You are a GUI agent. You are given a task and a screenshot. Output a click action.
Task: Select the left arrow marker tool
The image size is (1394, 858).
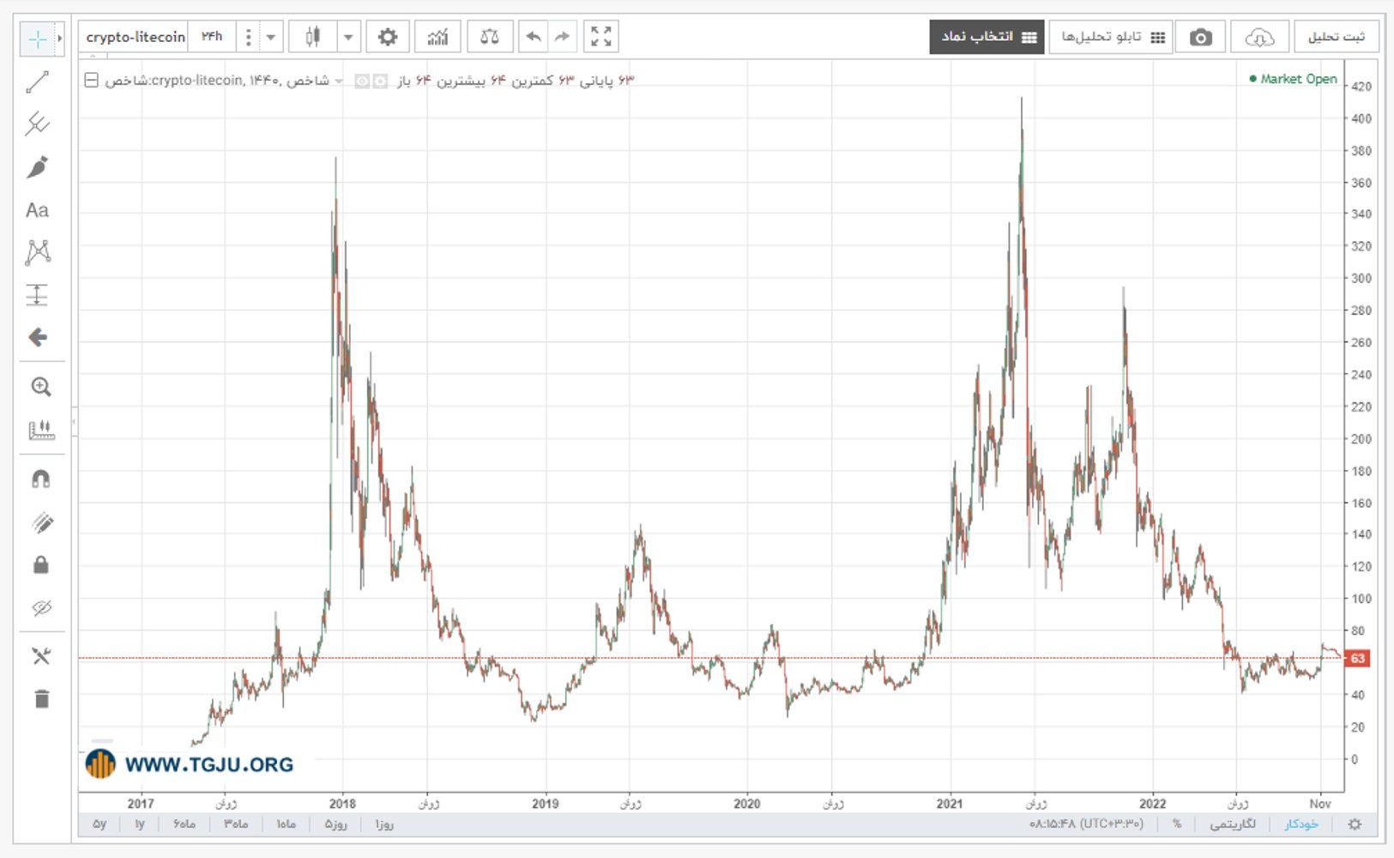pos(37,337)
